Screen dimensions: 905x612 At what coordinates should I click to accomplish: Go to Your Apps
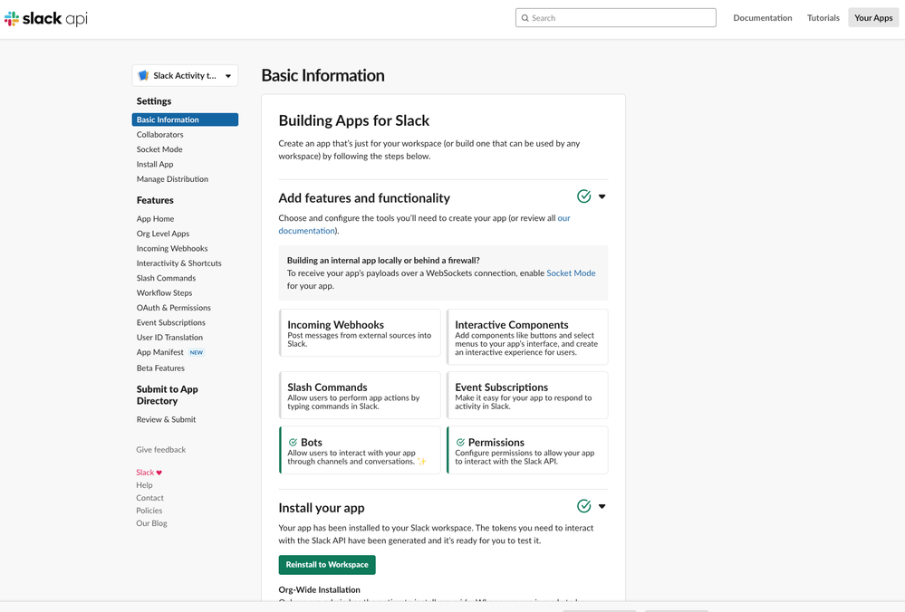(x=873, y=18)
